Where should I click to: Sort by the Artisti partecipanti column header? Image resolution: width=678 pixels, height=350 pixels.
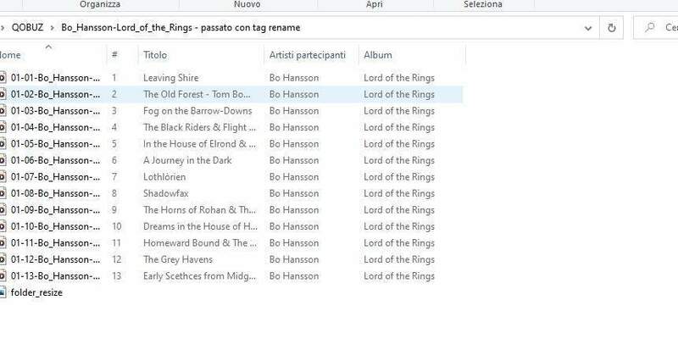click(x=308, y=55)
